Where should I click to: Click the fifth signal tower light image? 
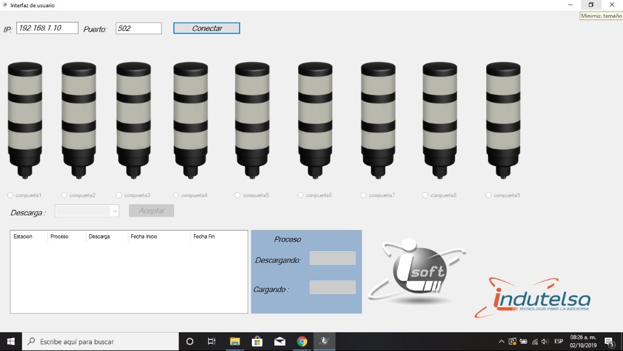[252, 120]
